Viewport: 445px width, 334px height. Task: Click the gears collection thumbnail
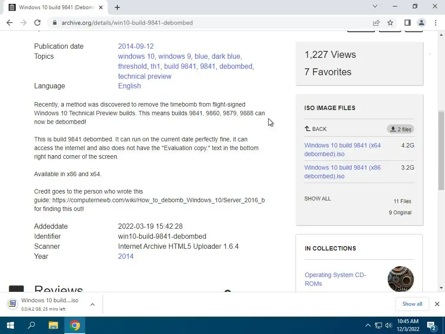click(x=400, y=279)
